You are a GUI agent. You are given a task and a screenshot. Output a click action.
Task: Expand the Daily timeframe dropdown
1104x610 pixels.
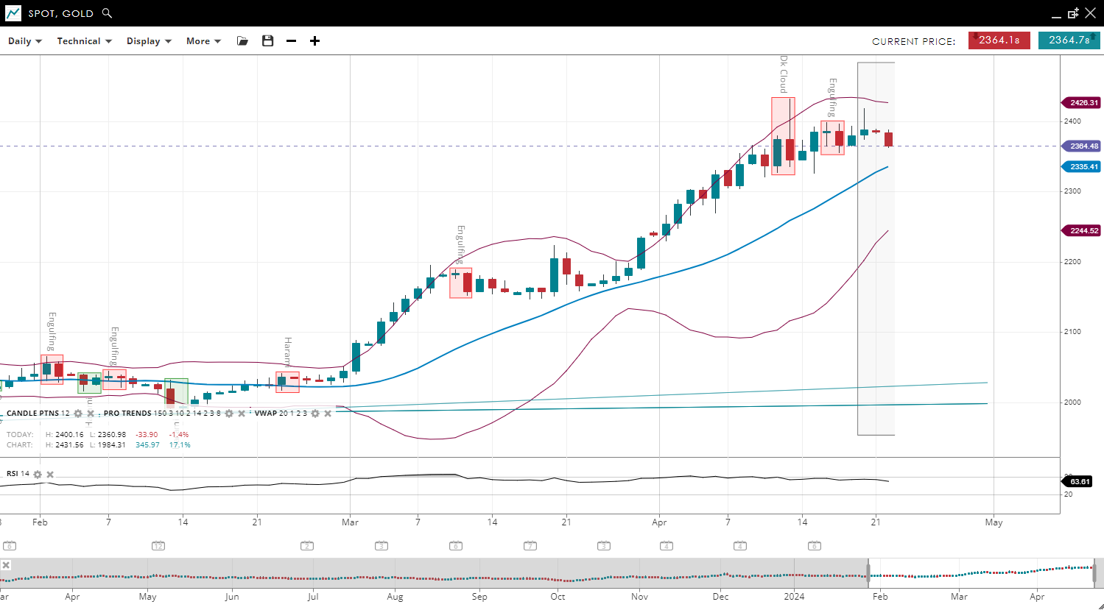click(x=24, y=41)
